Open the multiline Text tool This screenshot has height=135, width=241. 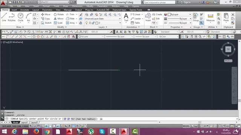click(x=126, y=17)
